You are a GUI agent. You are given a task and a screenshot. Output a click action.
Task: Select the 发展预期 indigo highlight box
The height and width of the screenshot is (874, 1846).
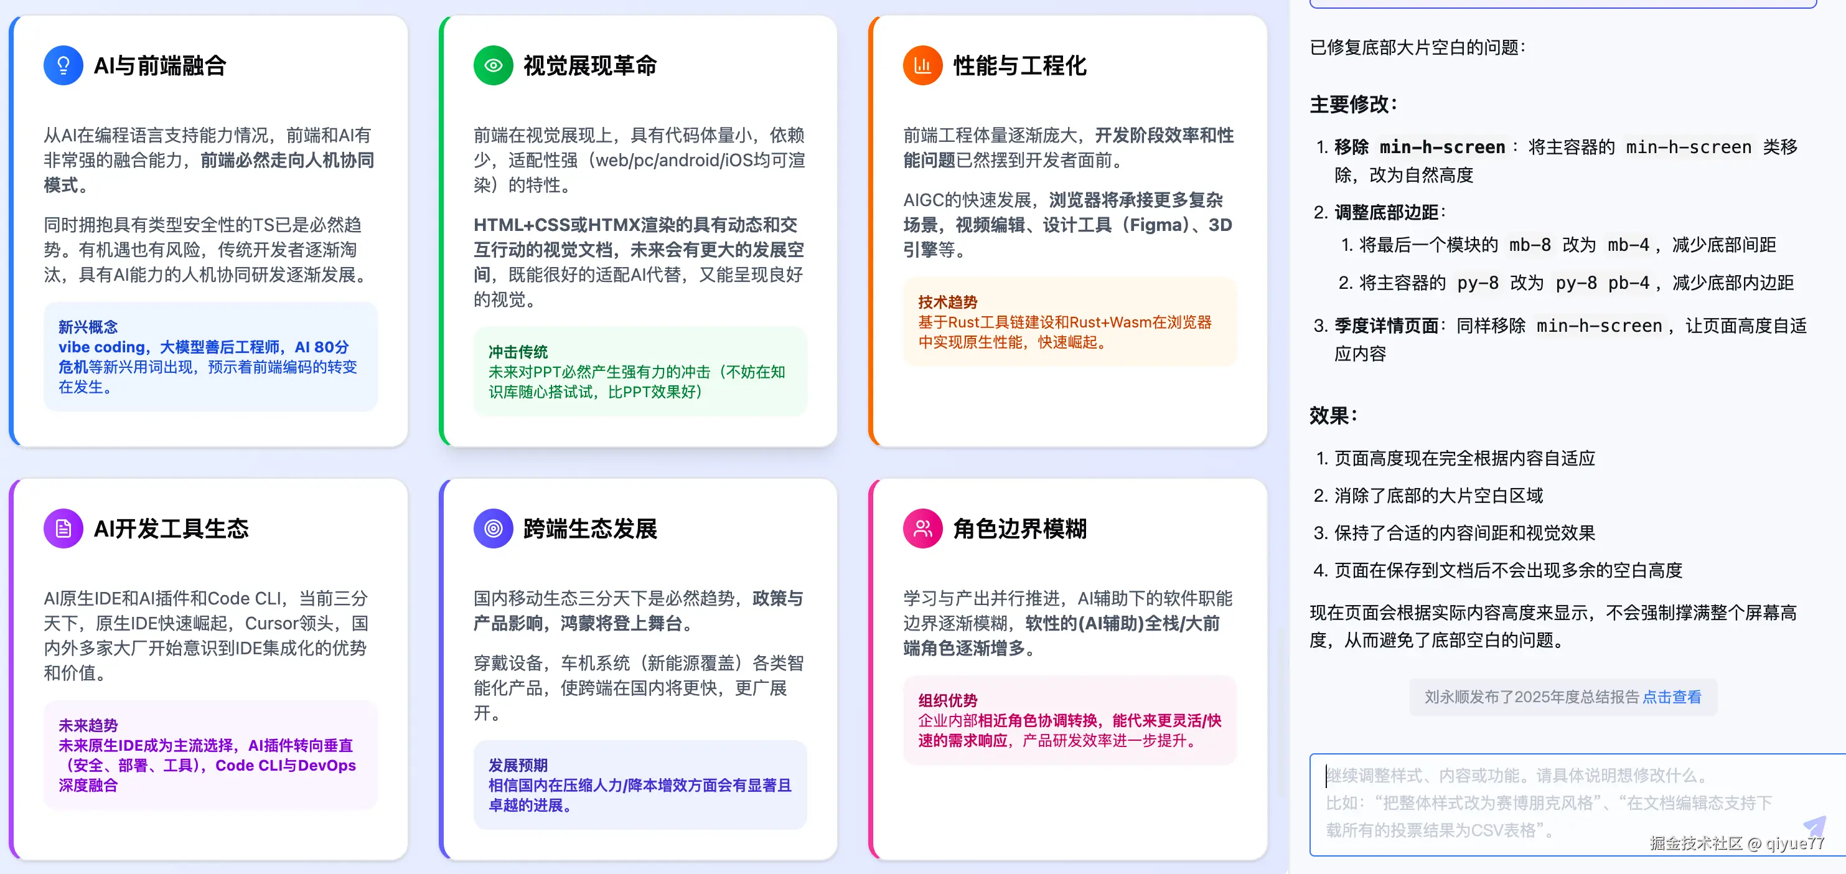point(640,784)
